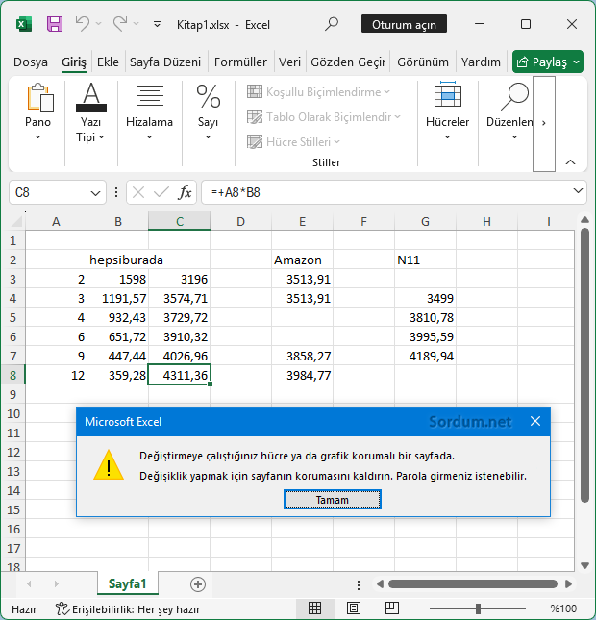The image size is (596, 620).
Task: Click inside the formula bar
Action: (385, 192)
